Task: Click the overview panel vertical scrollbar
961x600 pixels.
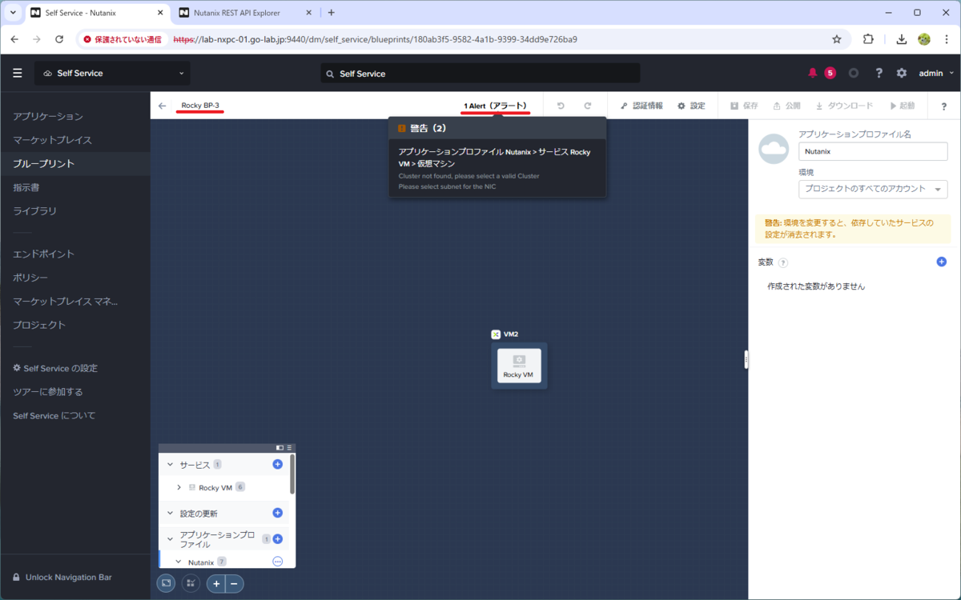Action: click(292, 474)
